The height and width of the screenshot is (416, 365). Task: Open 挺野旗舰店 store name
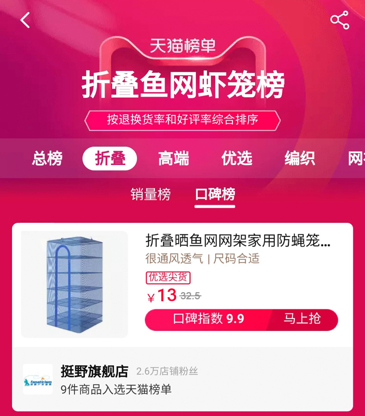tap(94, 371)
